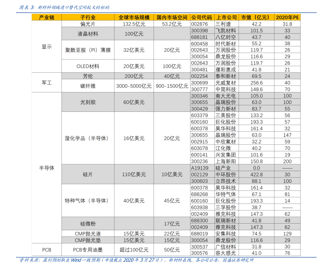Image resolution: width=333 pixels, height=268 pixels.
Task: Select the 半导体 industry chain cell
Action: coord(46,168)
